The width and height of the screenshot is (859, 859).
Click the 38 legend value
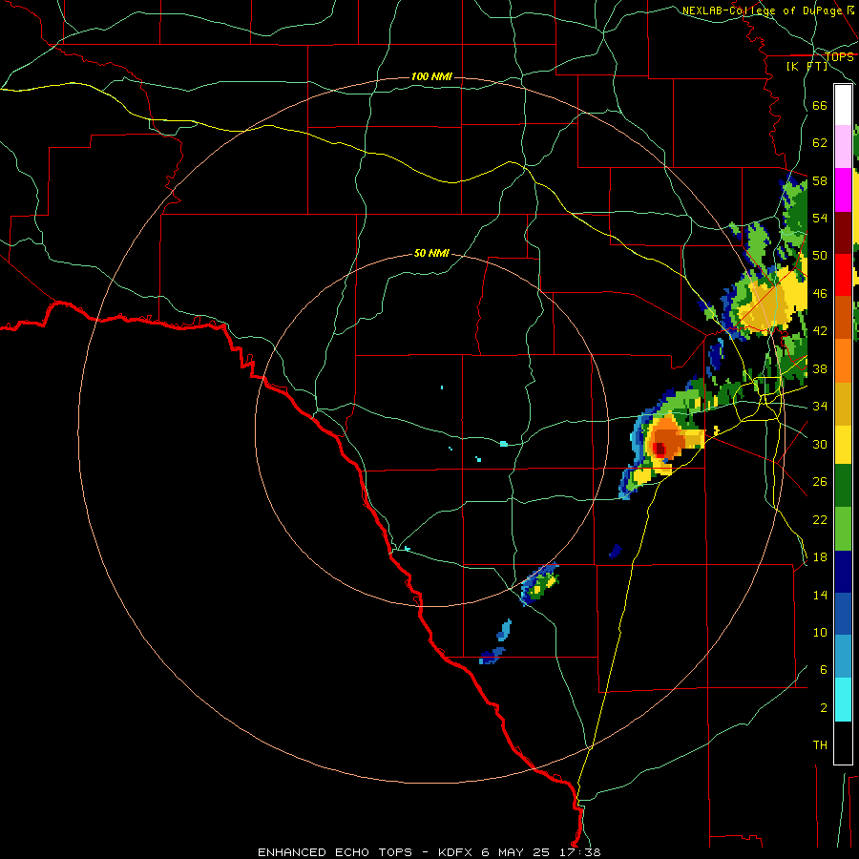click(820, 368)
